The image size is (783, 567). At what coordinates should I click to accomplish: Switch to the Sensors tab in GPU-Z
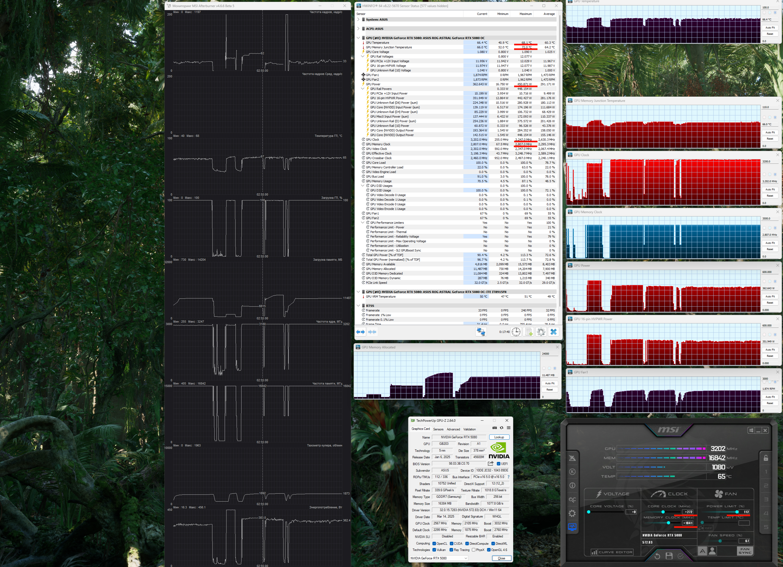click(x=438, y=429)
